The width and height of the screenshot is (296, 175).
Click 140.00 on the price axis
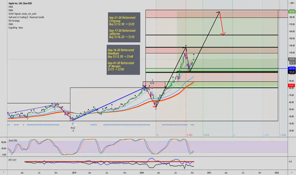[x=292, y=45]
